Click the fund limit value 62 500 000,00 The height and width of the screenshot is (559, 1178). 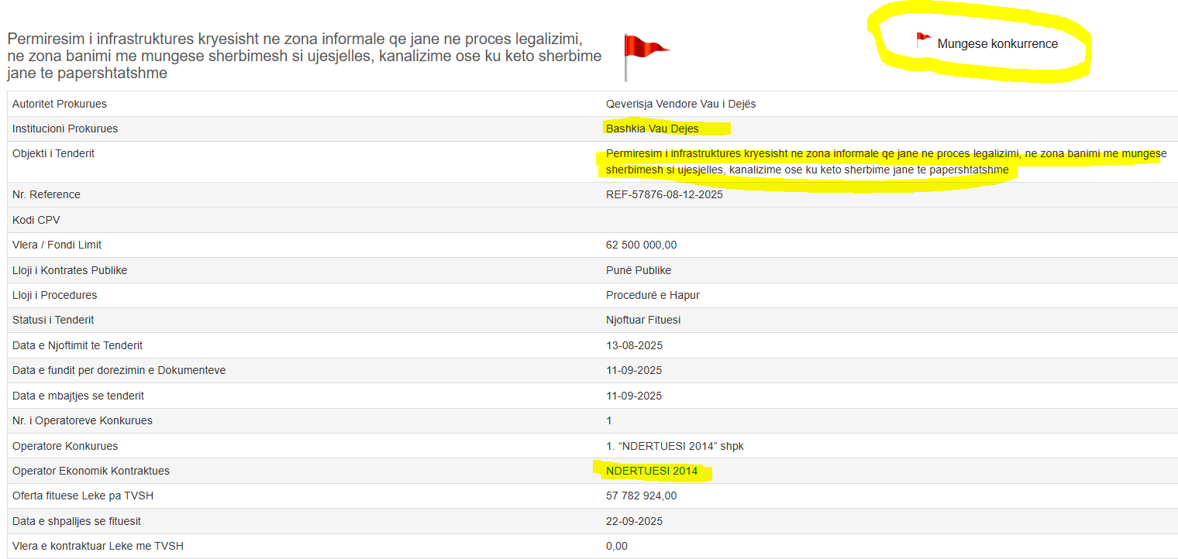click(641, 245)
